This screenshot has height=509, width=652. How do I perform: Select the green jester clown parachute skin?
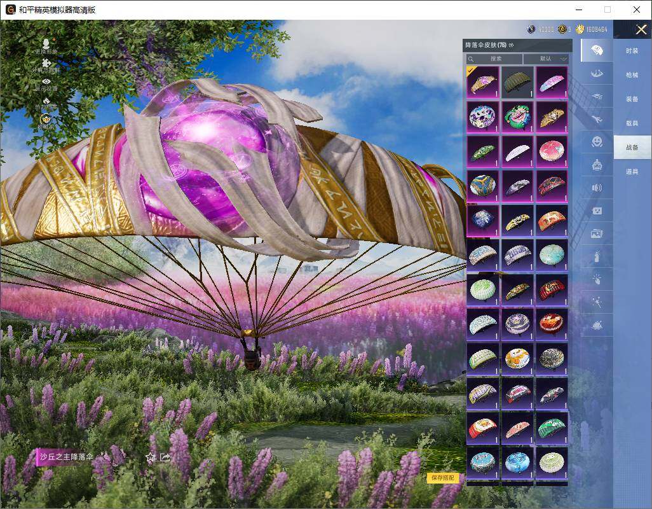(x=517, y=117)
